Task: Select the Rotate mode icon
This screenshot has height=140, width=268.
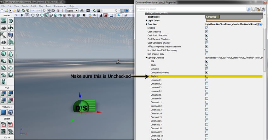Action: pyautogui.click(x=54, y=11)
